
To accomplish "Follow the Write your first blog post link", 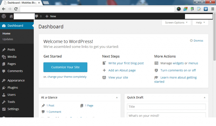I will [x=126, y=63].
